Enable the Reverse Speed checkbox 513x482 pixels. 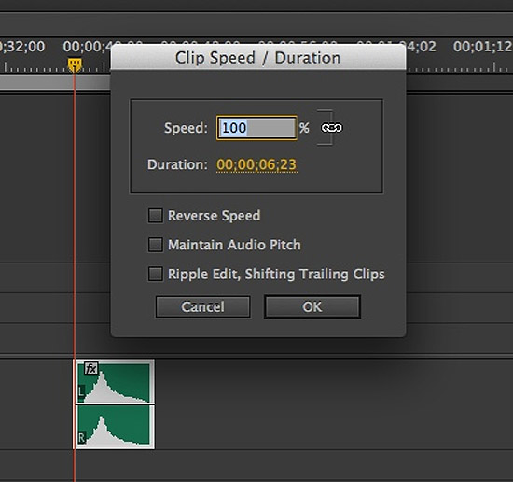(156, 216)
